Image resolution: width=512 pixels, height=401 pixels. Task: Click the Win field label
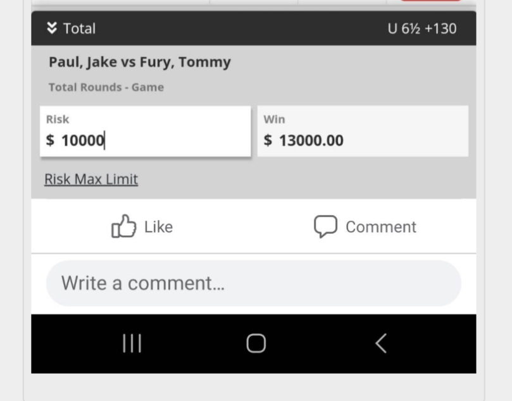pos(274,120)
